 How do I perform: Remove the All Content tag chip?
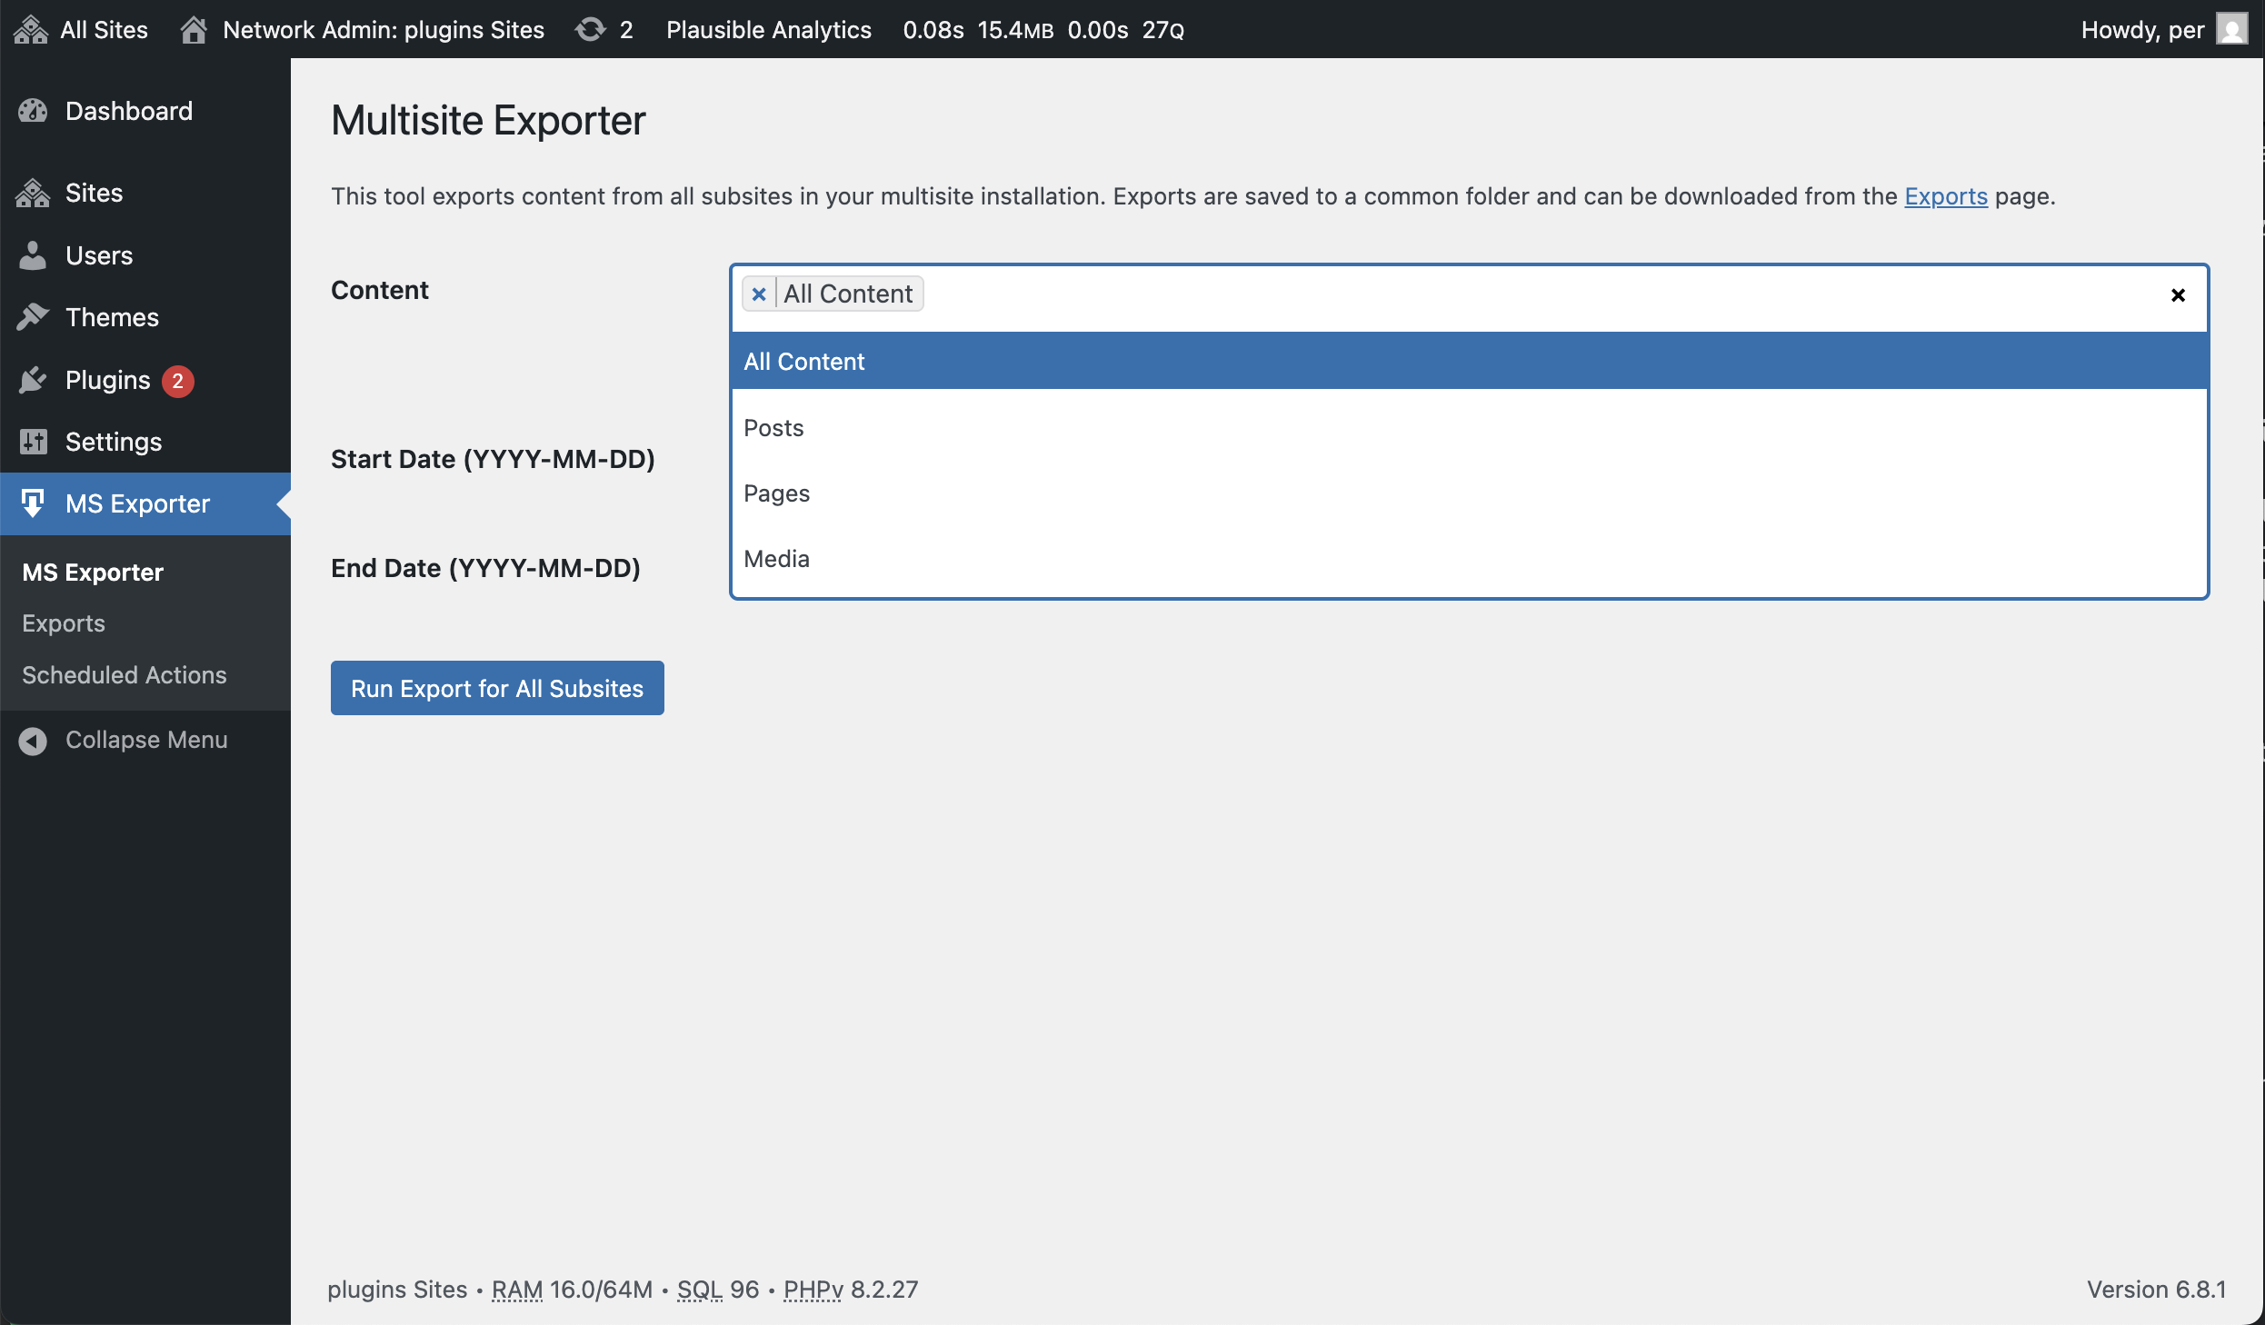(x=759, y=294)
